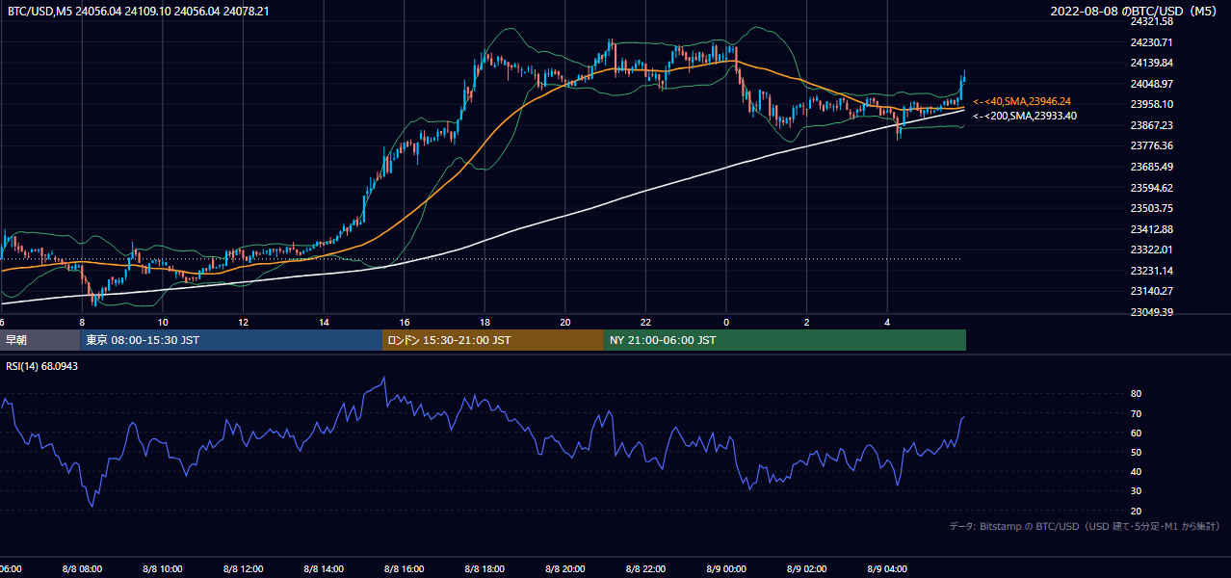The image size is (1231, 578).
Task: Click the bottom date label 8/8 12:00
Action: point(243,569)
